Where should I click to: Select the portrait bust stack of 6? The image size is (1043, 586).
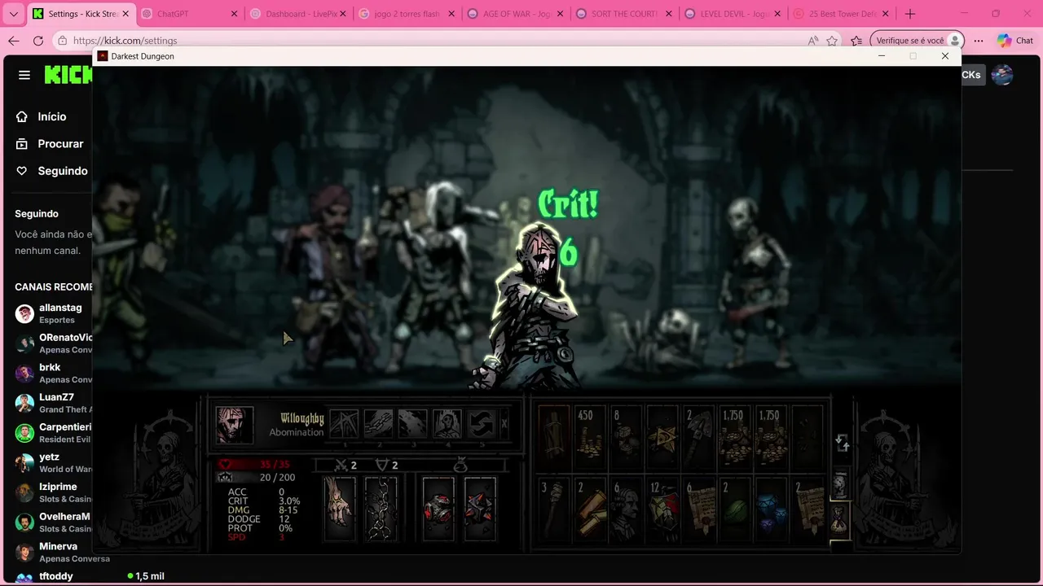click(627, 509)
